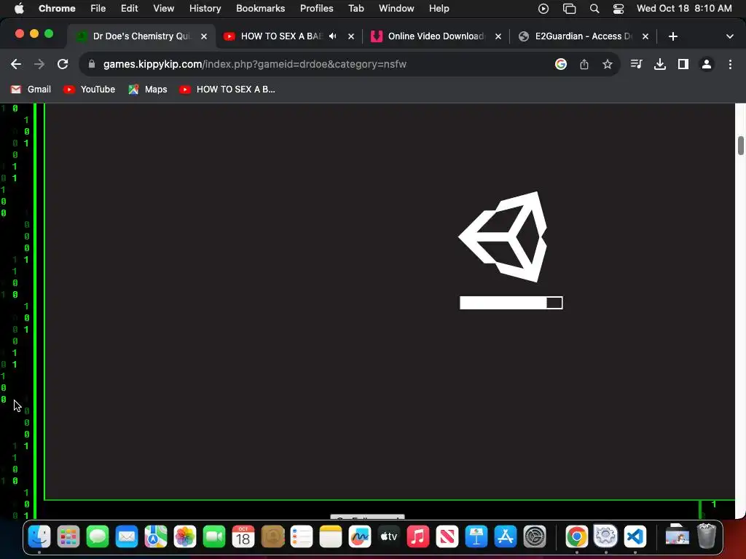Open Mail from the Dock
Screen dimensions: 746x559
click(x=127, y=537)
